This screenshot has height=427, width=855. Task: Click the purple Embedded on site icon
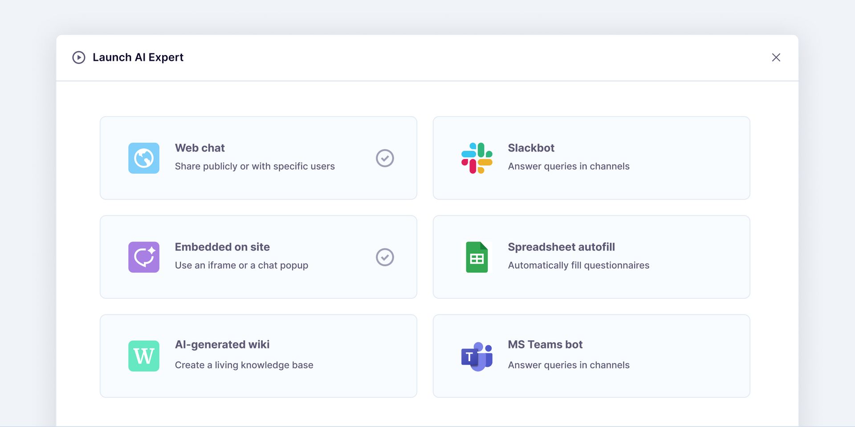[x=144, y=257]
